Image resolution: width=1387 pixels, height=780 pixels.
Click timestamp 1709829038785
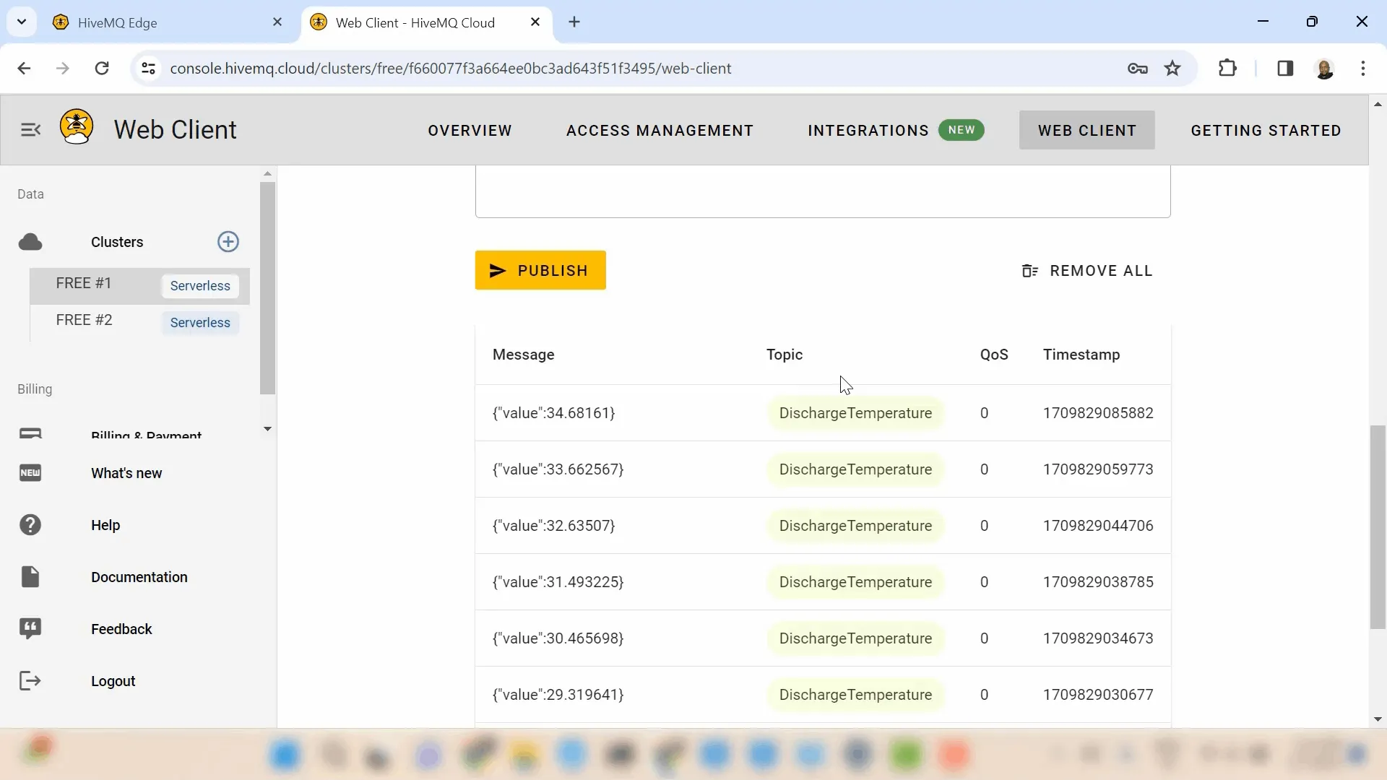1098,582
